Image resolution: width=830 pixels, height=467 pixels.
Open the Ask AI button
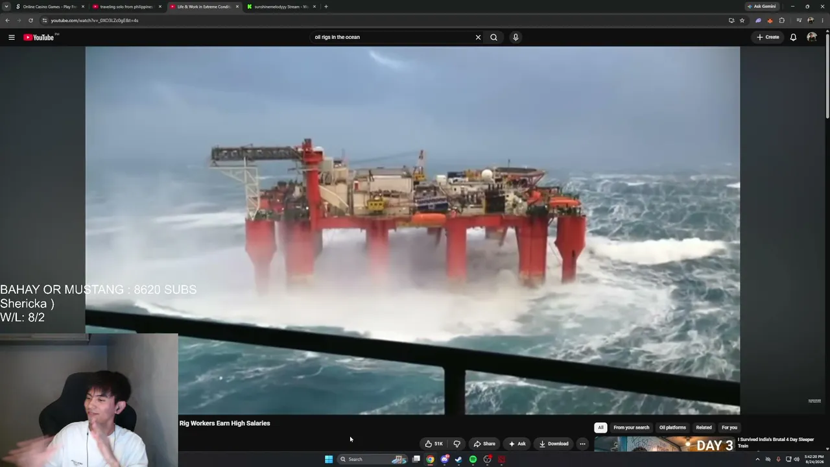517,444
